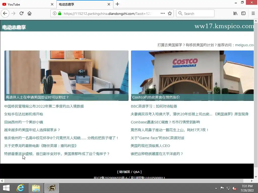Screen dimensions: 258x193
Task: Go back with the browser back arrow
Action: click(x=5, y=13)
